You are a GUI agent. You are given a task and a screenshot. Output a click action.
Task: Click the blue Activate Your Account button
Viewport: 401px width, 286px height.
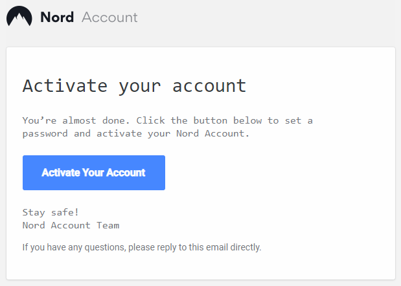(x=94, y=173)
